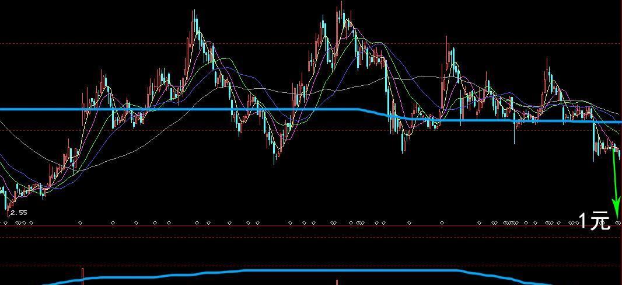Click the leftmost diamond info marker

(6, 223)
